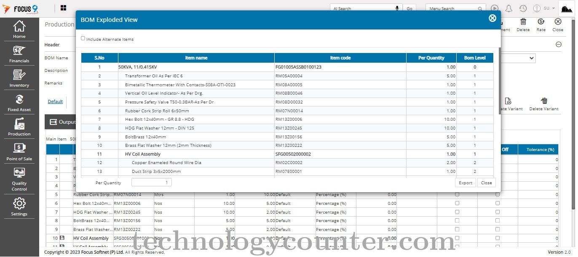Image resolution: width=578 pixels, height=257 pixels.
Task: Open the Production module
Action: 19,127
